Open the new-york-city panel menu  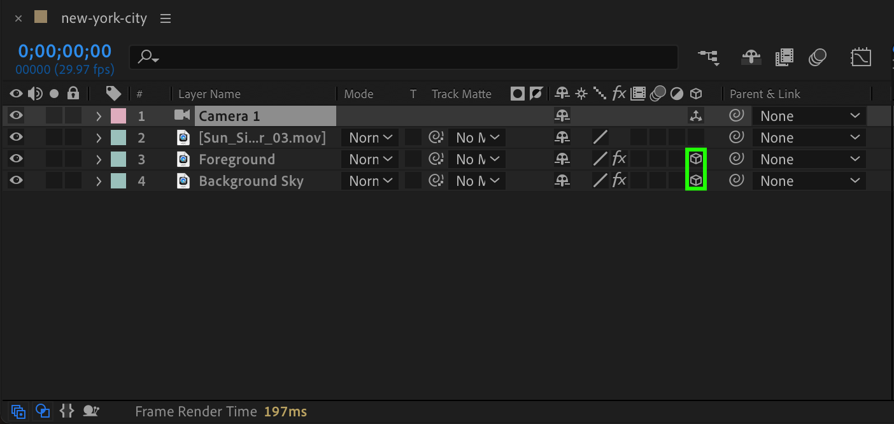[166, 18]
